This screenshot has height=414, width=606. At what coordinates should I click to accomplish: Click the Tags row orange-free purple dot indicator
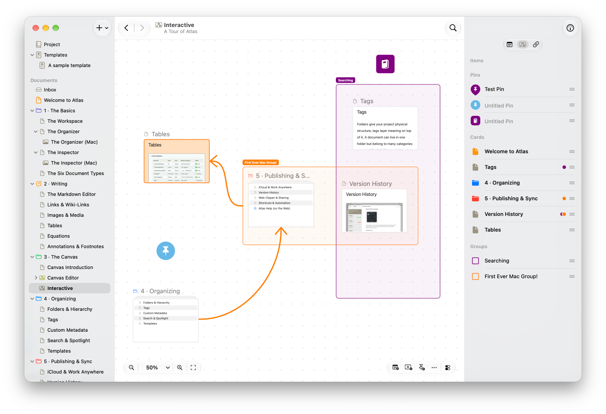564,167
